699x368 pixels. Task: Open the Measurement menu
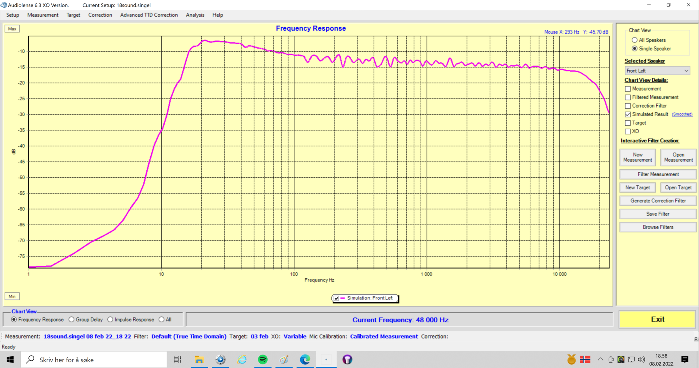click(x=43, y=15)
